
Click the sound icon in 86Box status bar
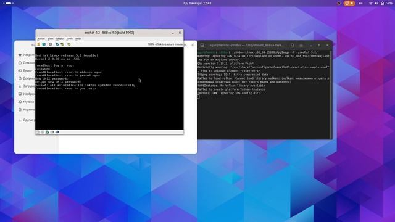tap(57, 132)
